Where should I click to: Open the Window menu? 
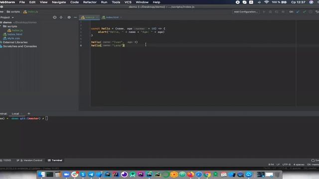(142, 2)
